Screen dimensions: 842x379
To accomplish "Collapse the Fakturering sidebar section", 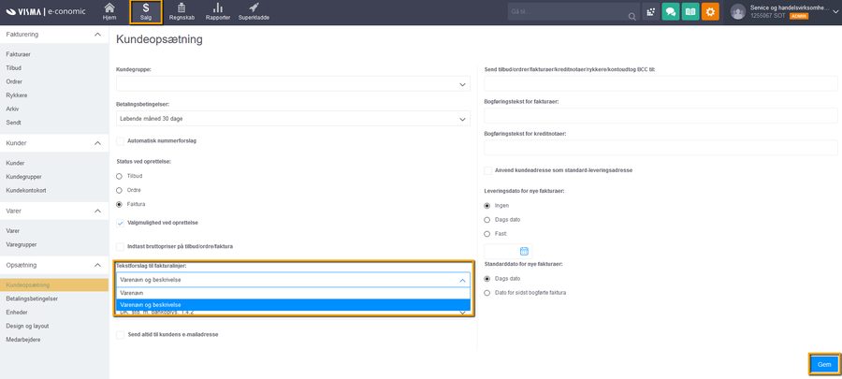I will pyautogui.click(x=97, y=35).
